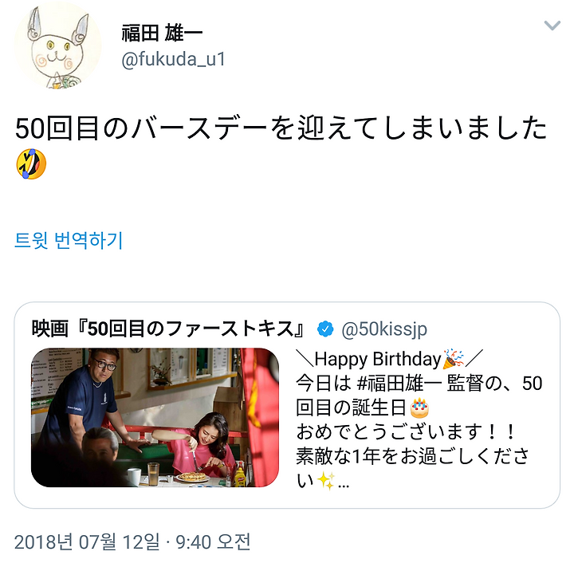Click the party popper emoji after Happy Birthday
The width and height of the screenshot is (574, 563).
[454, 359]
